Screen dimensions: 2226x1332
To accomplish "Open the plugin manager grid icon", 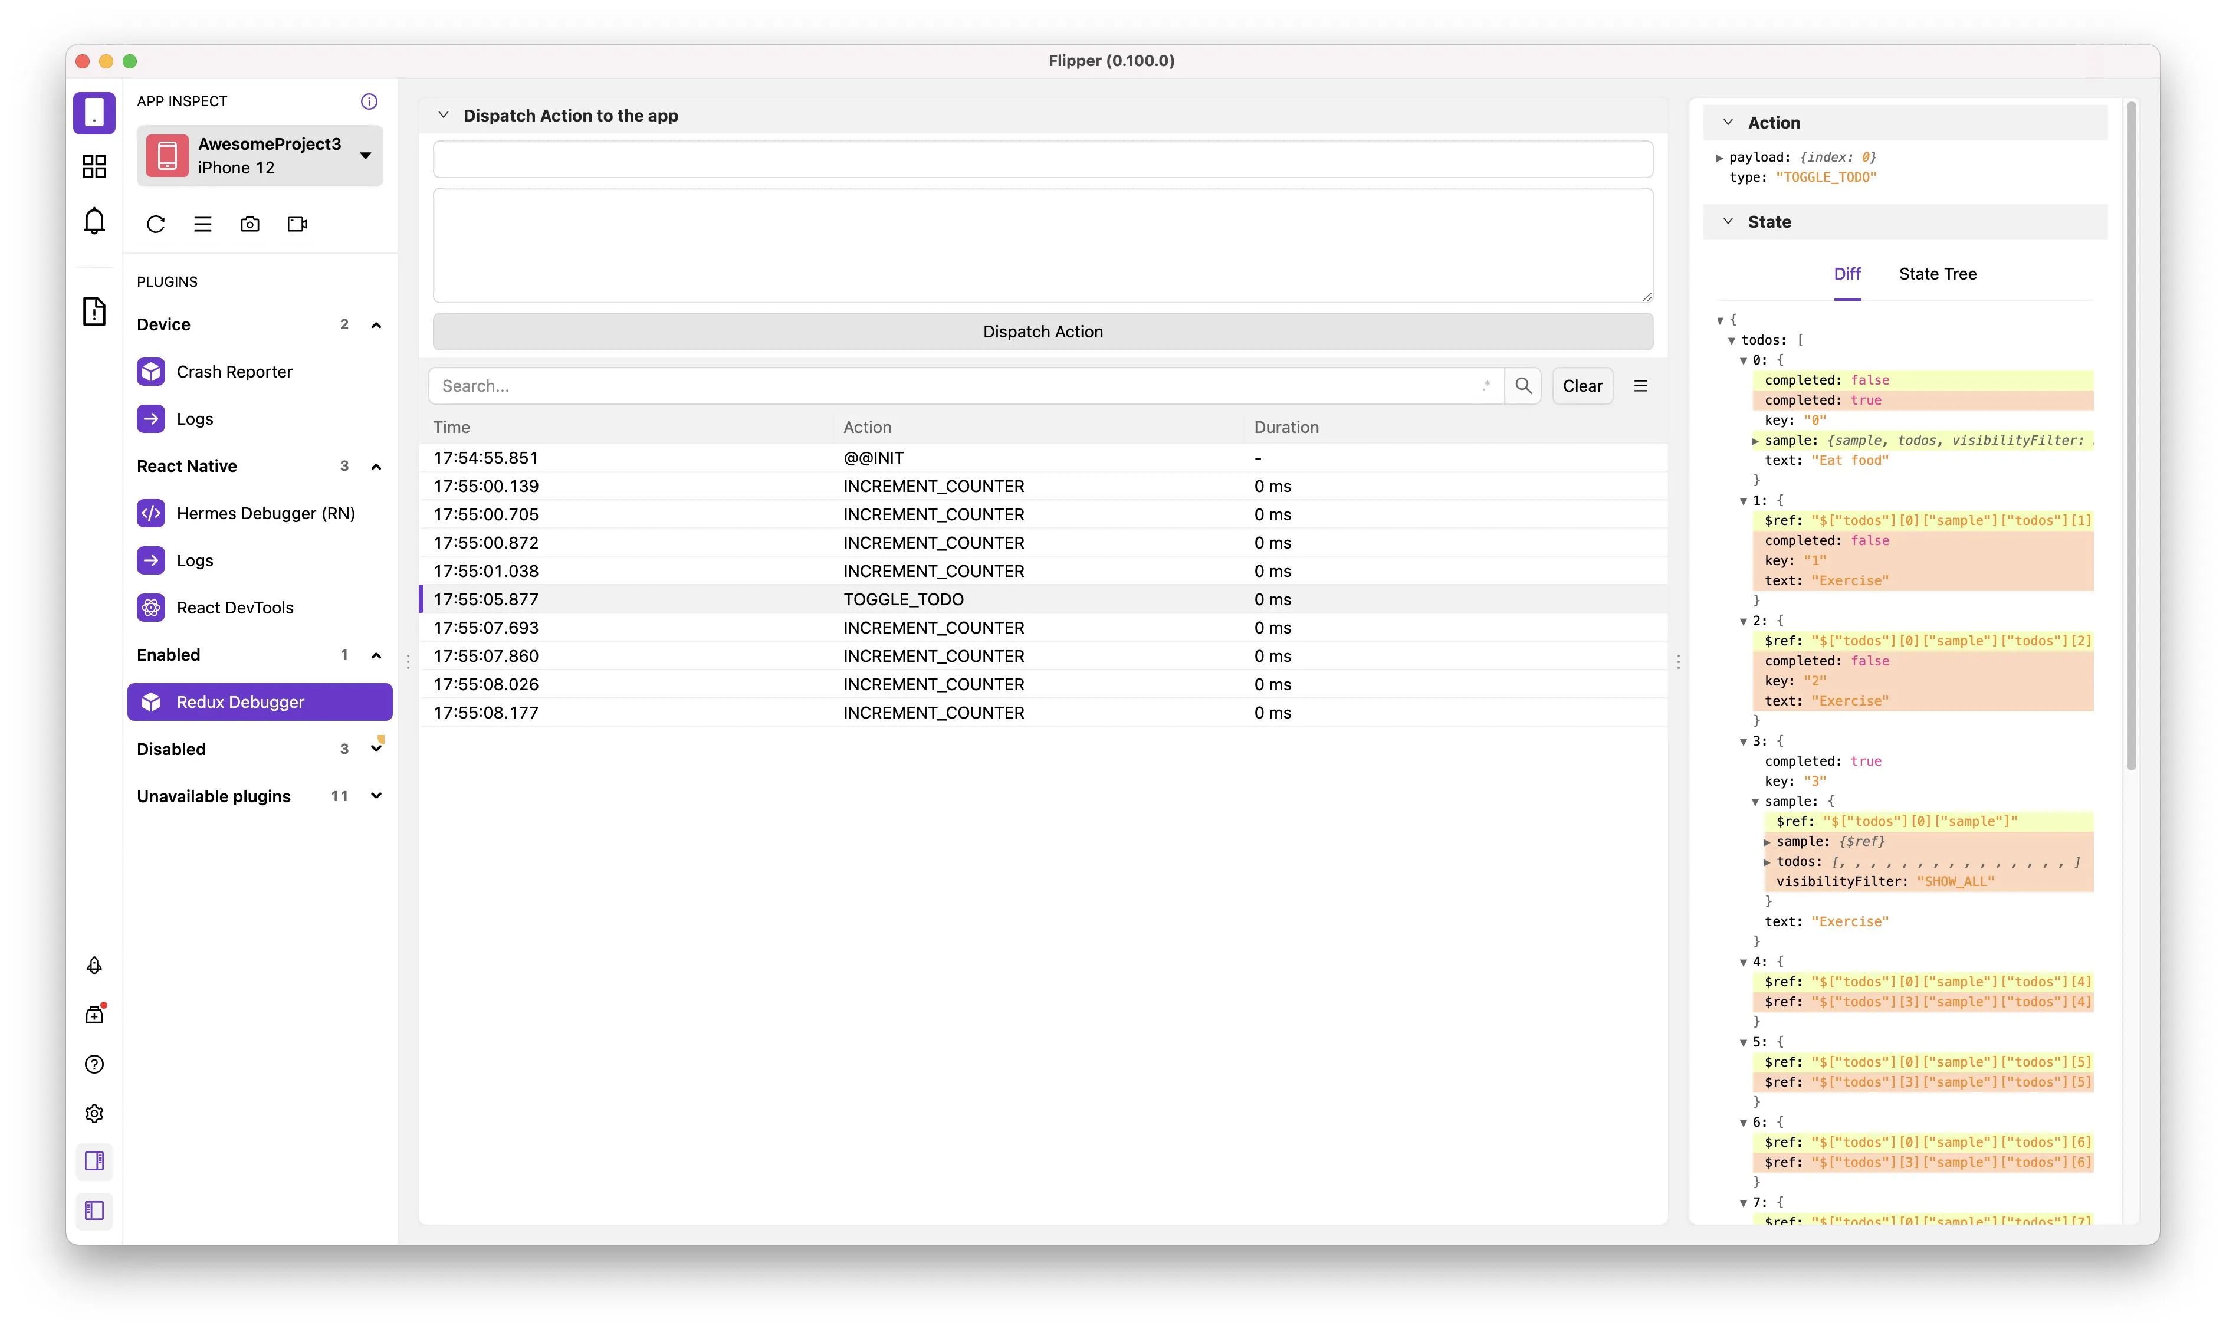I will (94, 166).
